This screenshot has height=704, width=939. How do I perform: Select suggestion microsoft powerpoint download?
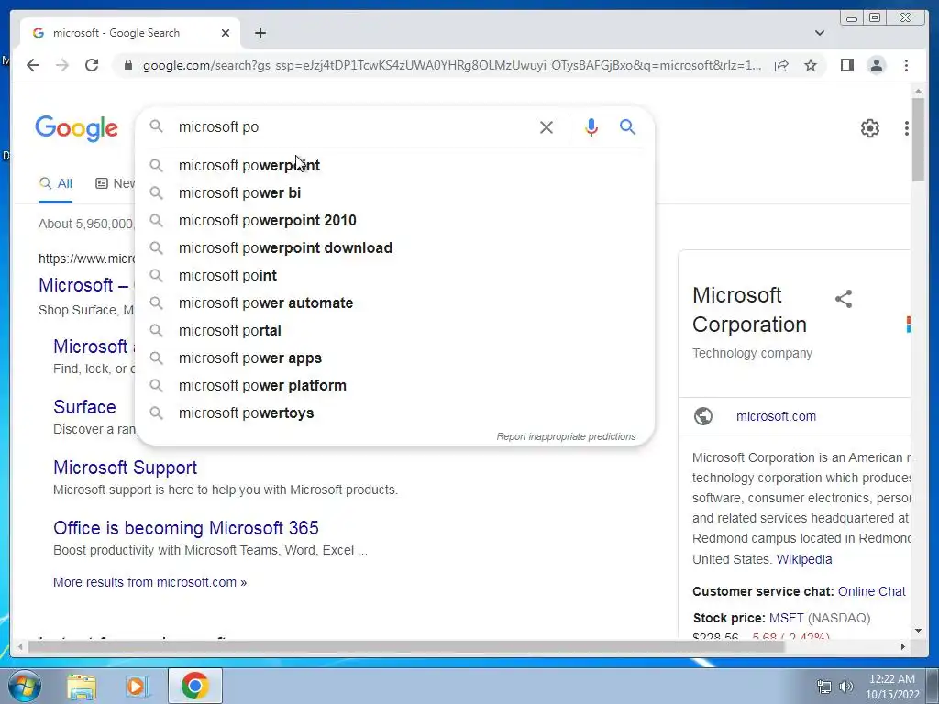(395, 247)
